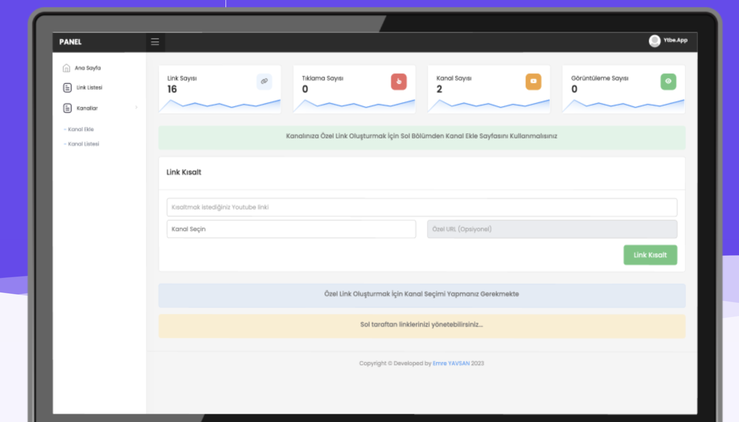This screenshot has width=739, height=422.
Task: Click the Ana Sayfa home icon
Action: pos(66,68)
